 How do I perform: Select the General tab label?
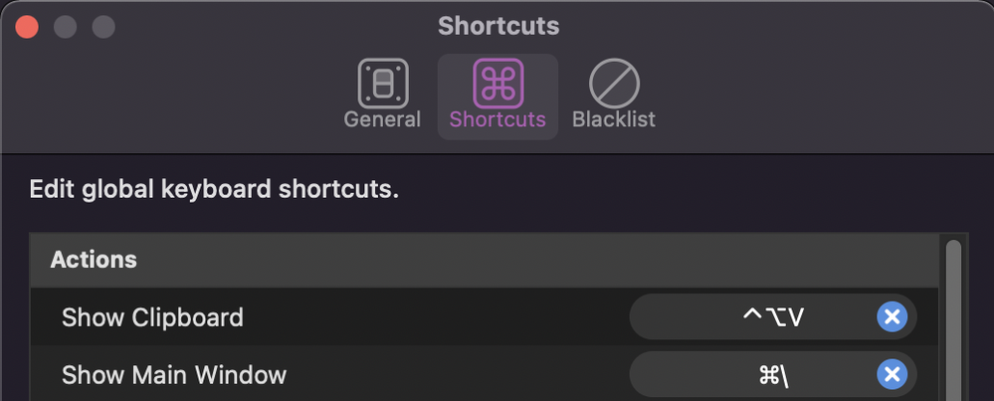[382, 119]
